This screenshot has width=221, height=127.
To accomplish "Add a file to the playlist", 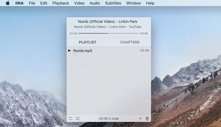I will 140,119.
